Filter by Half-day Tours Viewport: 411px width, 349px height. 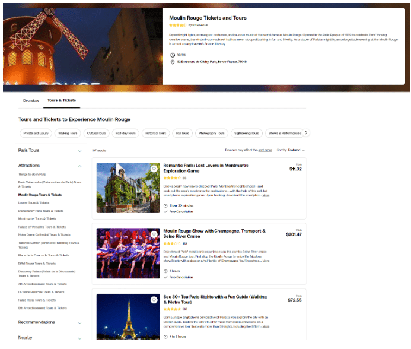point(126,133)
